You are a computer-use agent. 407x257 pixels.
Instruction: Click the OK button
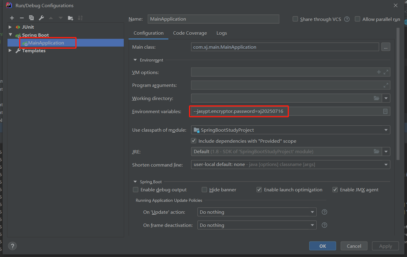click(323, 246)
